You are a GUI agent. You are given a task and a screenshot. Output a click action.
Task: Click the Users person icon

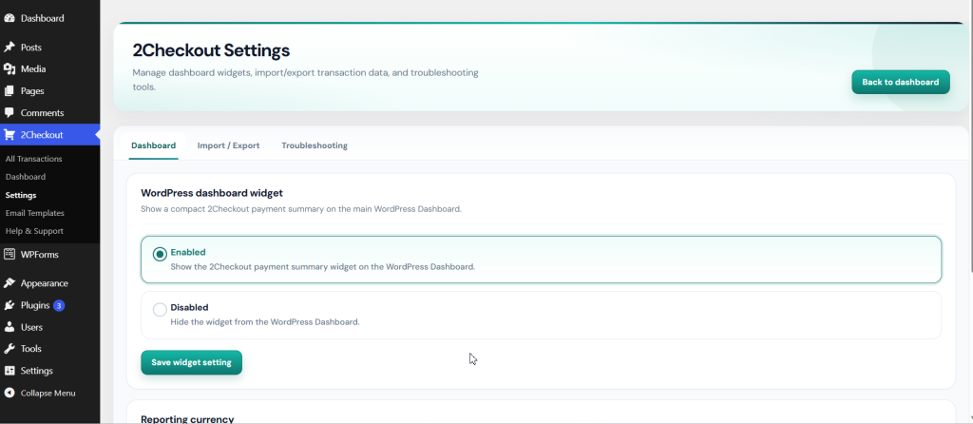tap(10, 327)
